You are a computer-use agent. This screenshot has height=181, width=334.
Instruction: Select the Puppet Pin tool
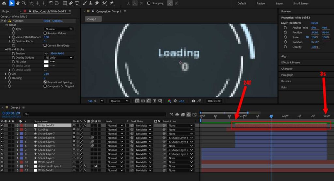[x=112, y=3]
